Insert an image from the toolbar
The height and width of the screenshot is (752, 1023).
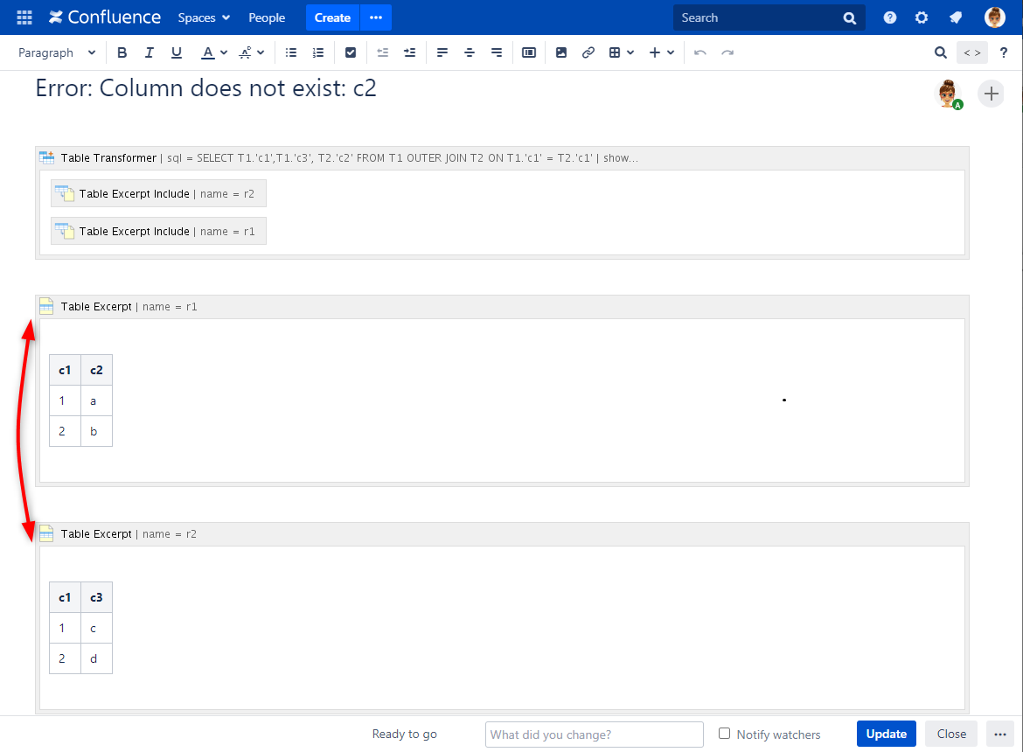561,52
